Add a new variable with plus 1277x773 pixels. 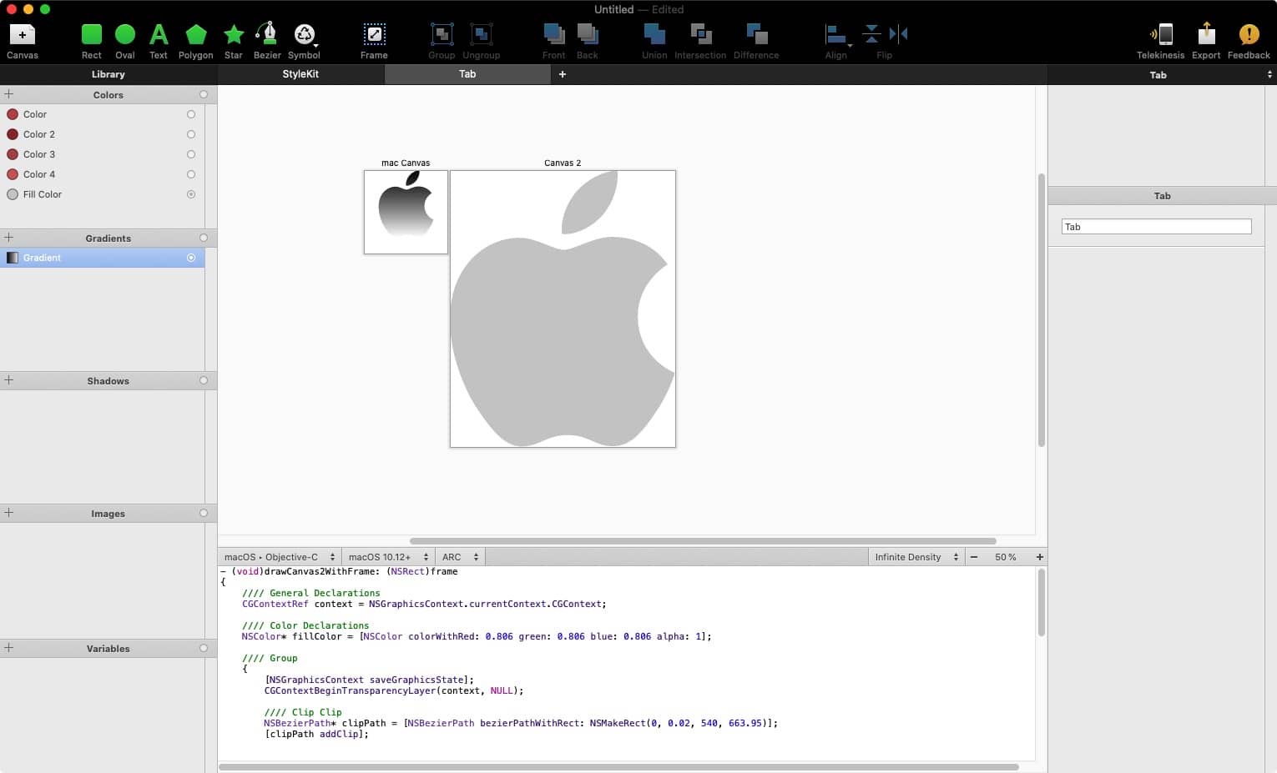[x=9, y=648]
